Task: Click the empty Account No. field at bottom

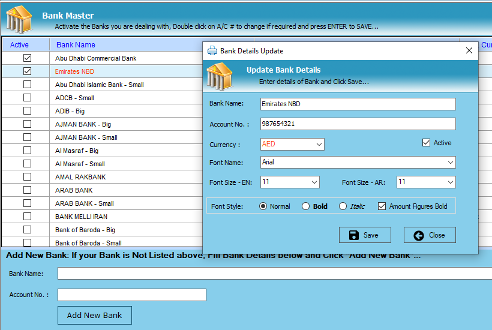Action: tap(132, 295)
